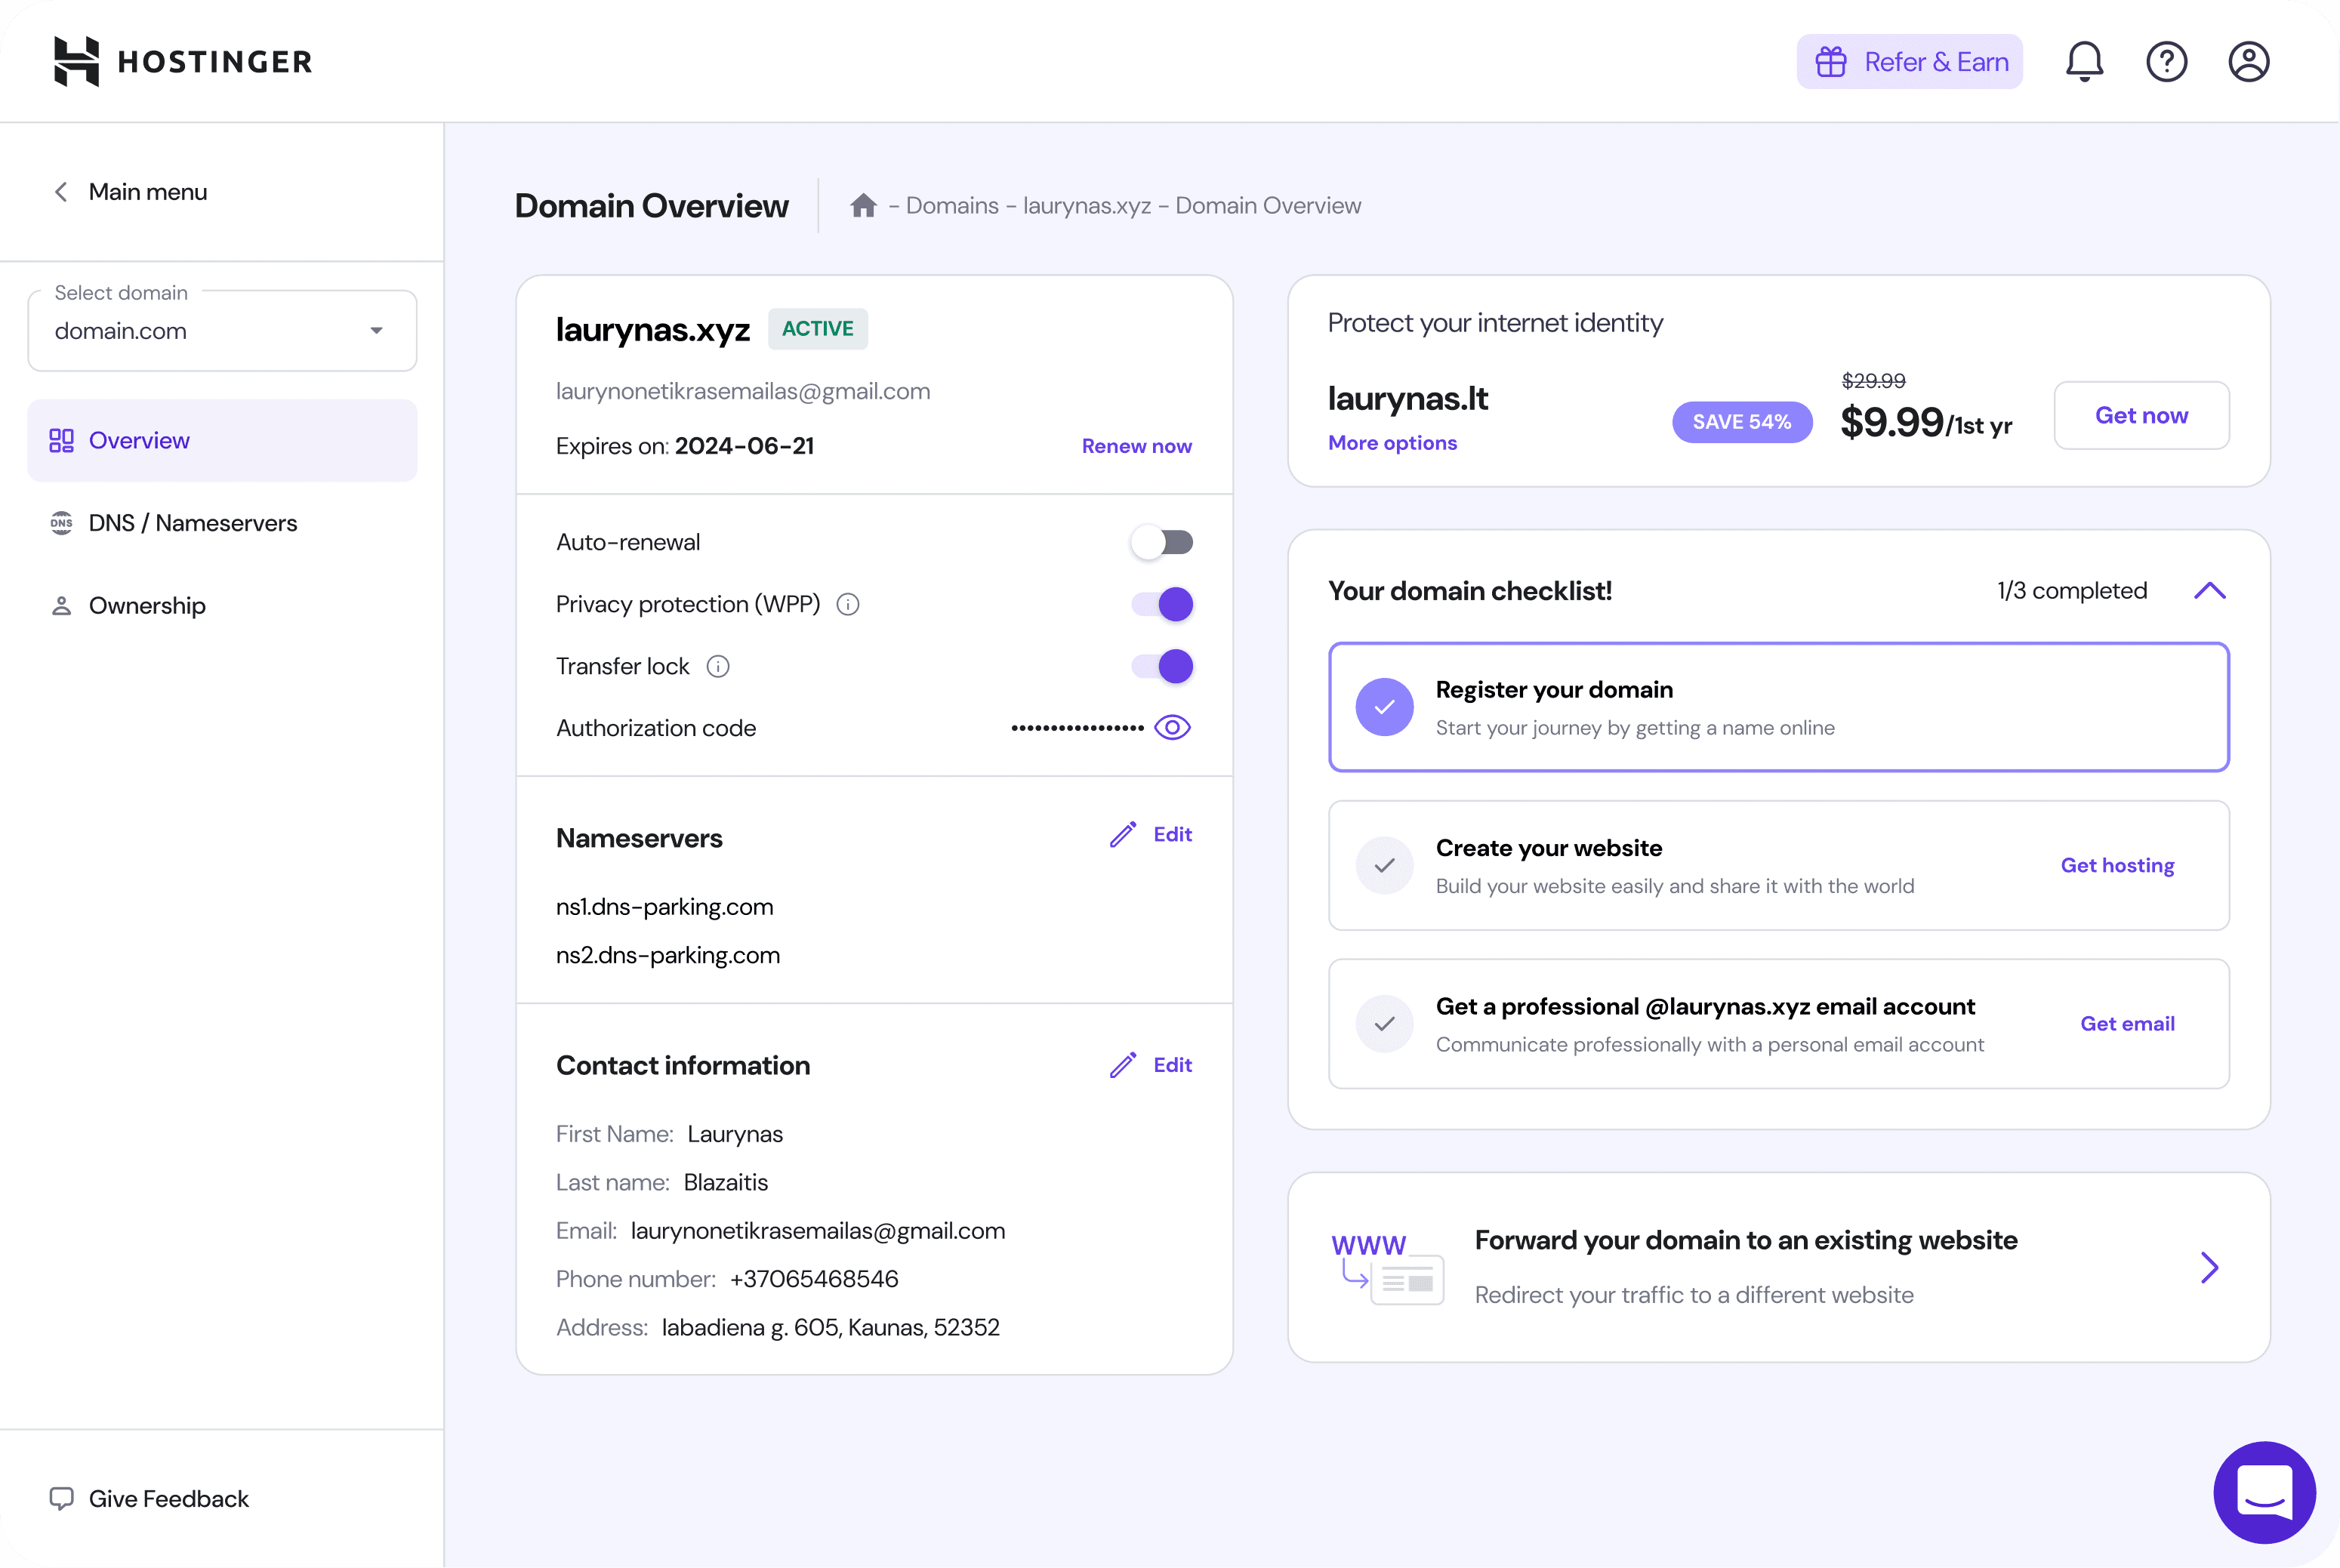The height and width of the screenshot is (1568, 2340).
Task: Click the arrow on Forward your domain card
Action: pos(2210,1268)
